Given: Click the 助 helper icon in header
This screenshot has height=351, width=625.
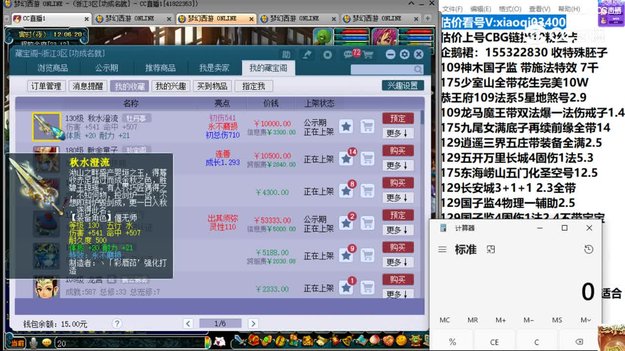Looking at the screenshot, I should [286, 55].
